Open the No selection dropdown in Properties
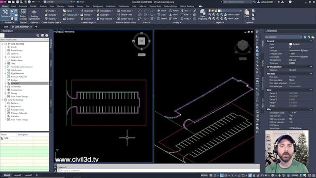This screenshot has height=178, width=316. (x=283, y=37)
